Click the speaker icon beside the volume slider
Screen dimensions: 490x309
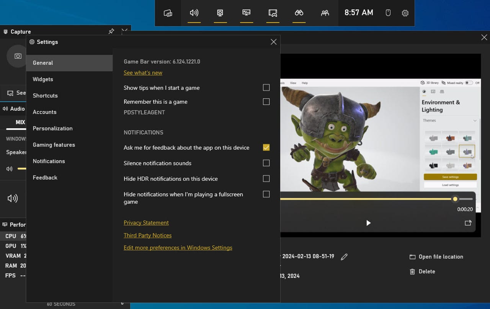[x=10, y=168]
